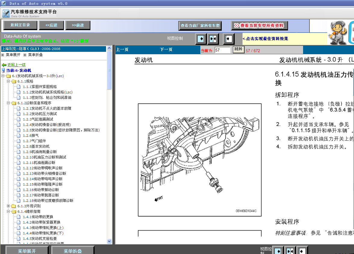Screen dimensions: 354x254
Task: Click the app icon in the title bar
Action: pyautogui.click(x=3, y=3)
